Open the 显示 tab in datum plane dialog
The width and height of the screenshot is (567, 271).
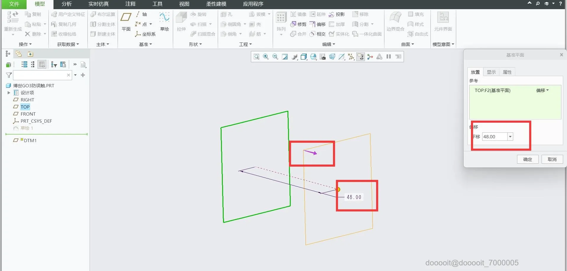[491, 72]
